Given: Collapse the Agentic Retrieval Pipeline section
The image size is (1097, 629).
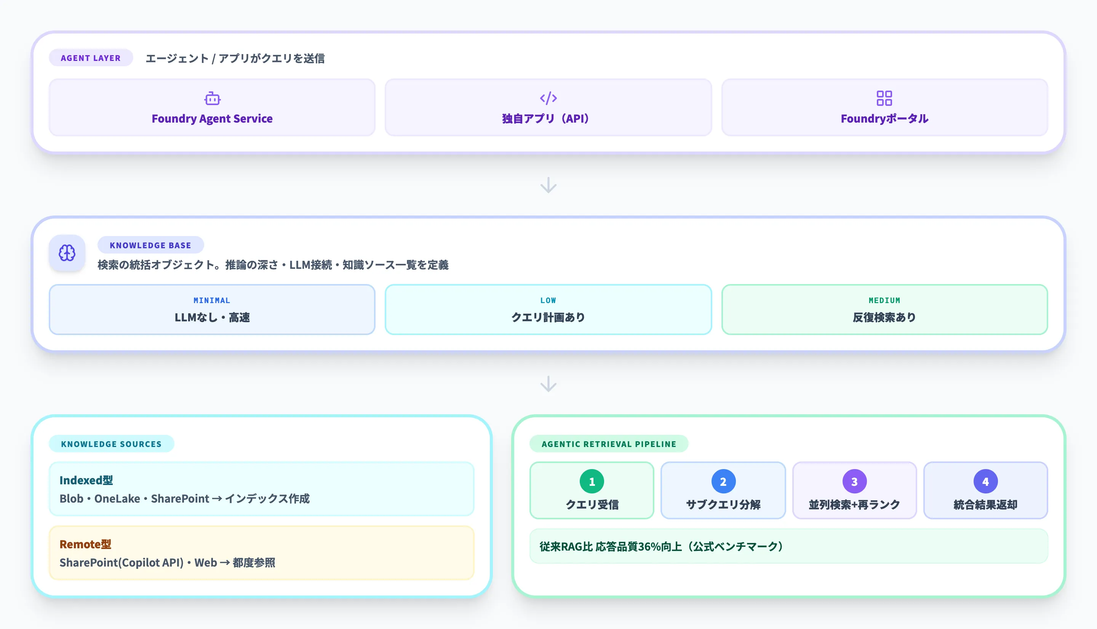Looking at the screenshot, I should tap(609, 444).
